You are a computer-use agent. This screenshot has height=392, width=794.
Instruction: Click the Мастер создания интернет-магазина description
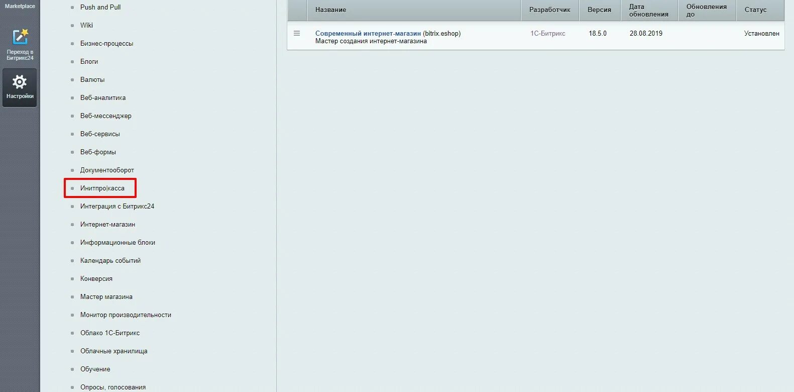(371, 41)
